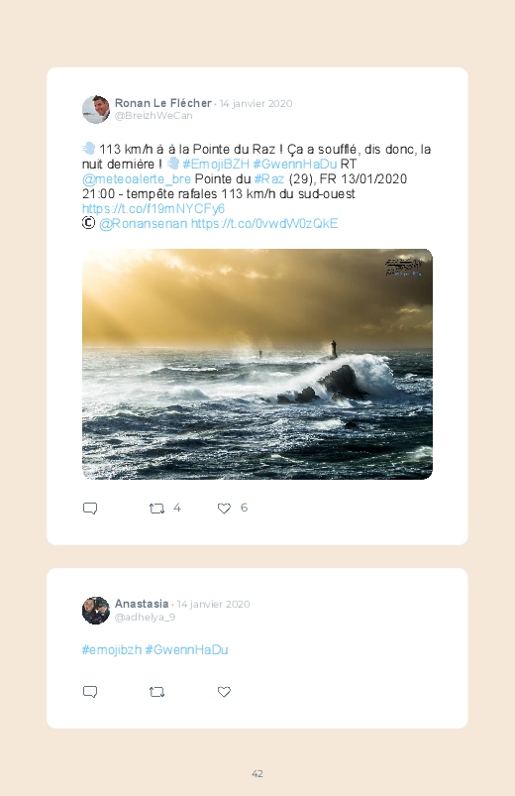
Task: Open the #Raz hashtag link
Action: (269, 178)
